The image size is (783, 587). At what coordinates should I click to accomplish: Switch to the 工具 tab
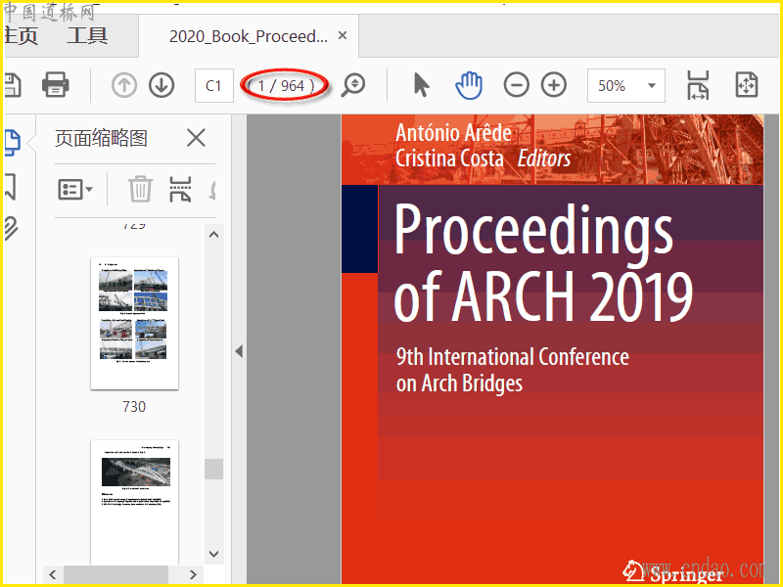tap(87, 36)
